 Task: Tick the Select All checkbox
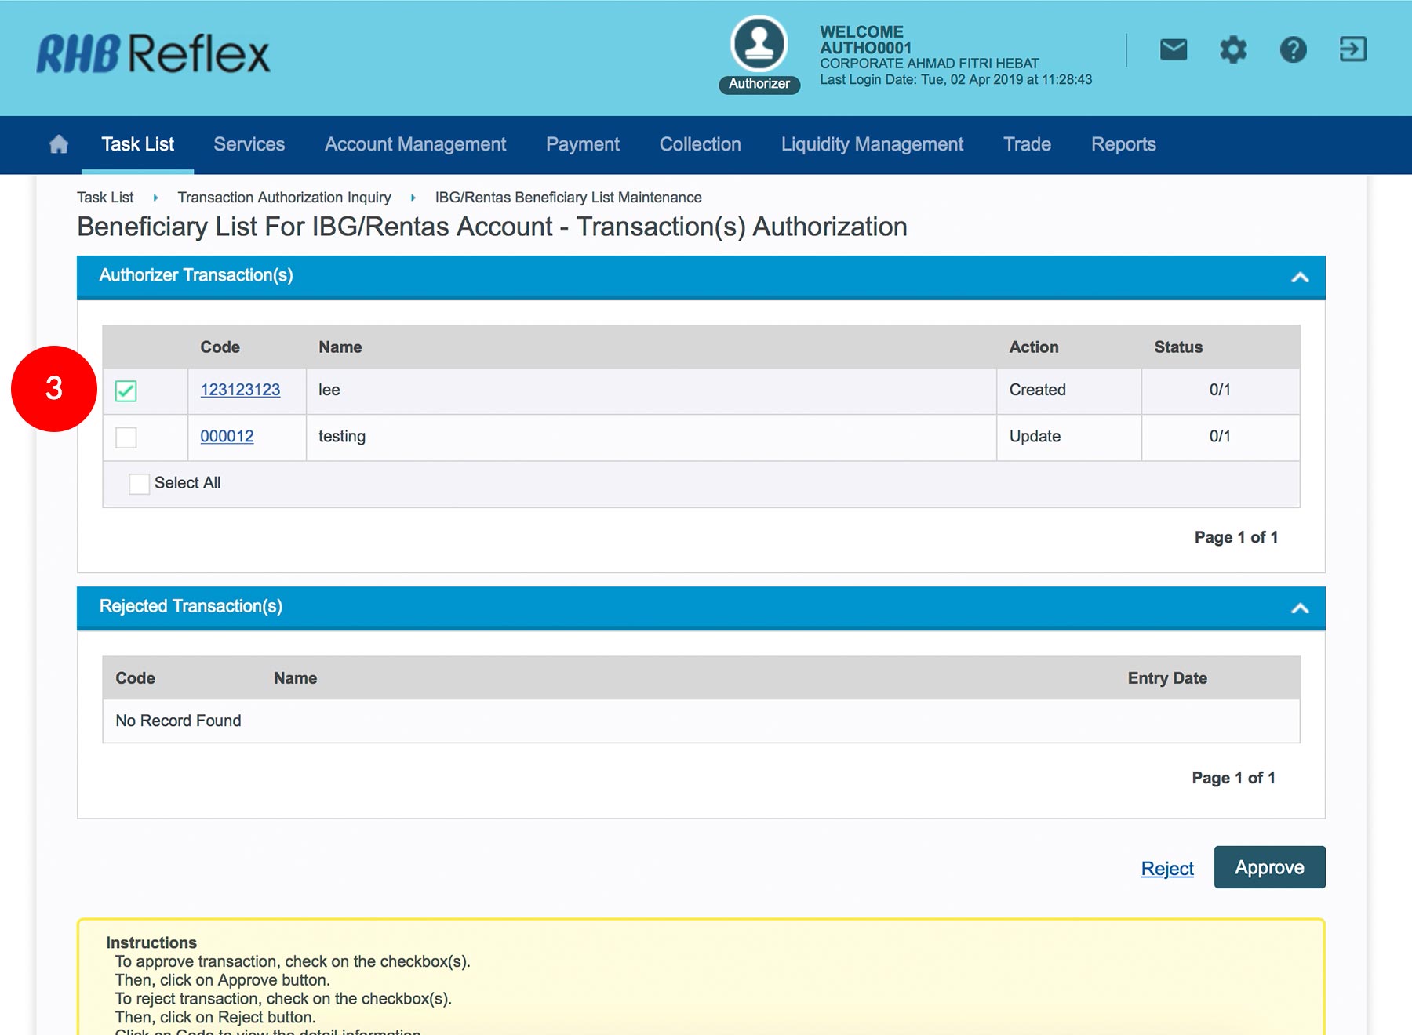[x=139, y=484]
